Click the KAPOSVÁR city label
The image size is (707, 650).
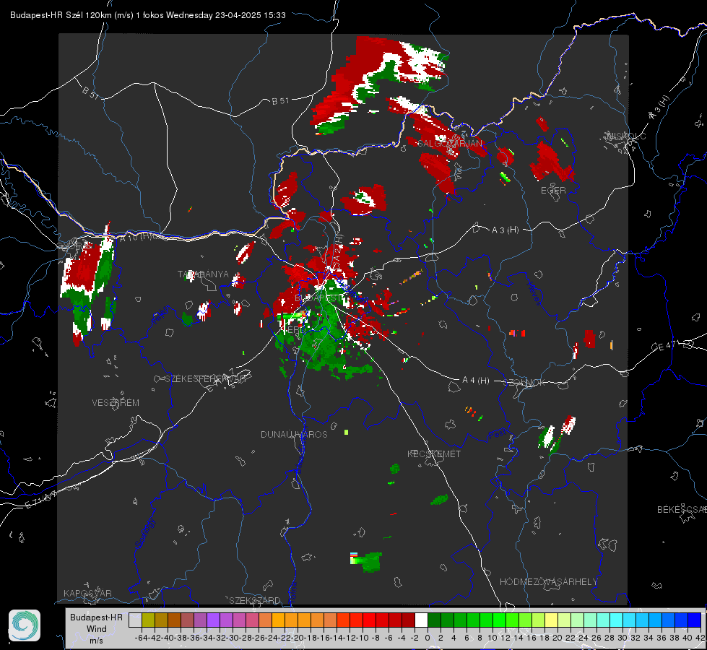click(87, 593)
